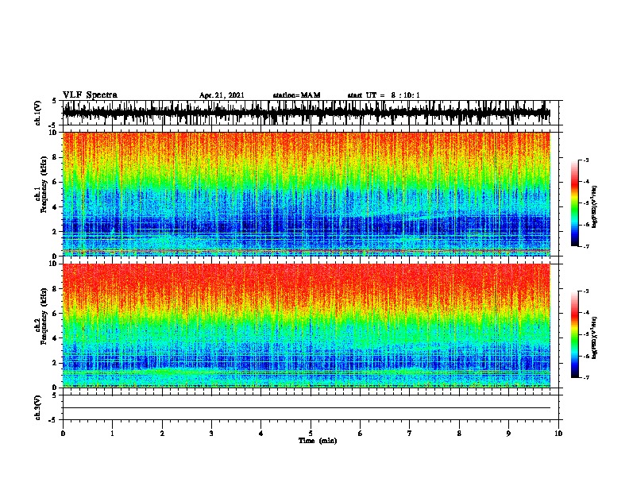Viewport: 629px width, 486px height.
Task: Click the log(PSD) label beside ch.1 color bar
Action: (595, 206)
